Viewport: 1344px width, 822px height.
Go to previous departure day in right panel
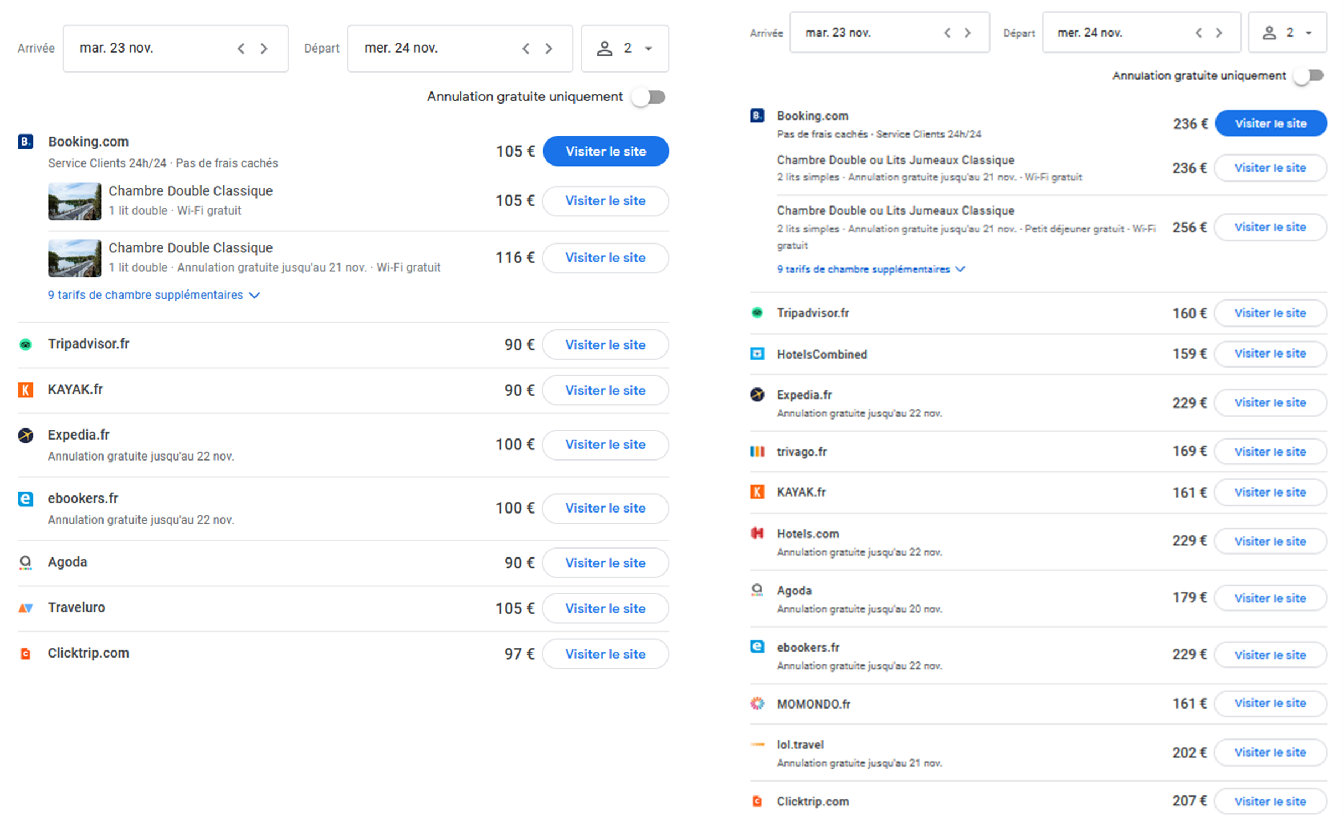1199,33
